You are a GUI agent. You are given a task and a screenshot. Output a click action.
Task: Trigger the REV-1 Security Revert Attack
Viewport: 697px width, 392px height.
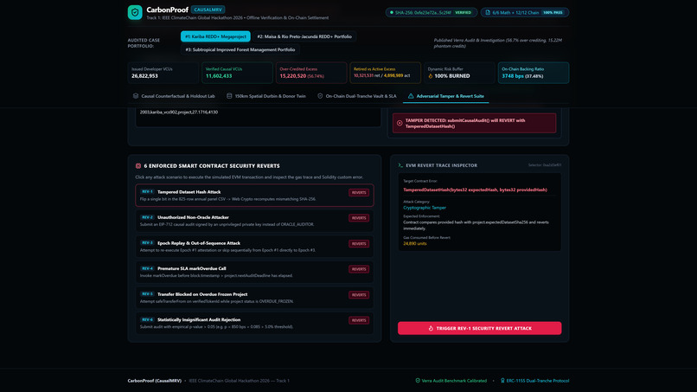click(480, 328)
